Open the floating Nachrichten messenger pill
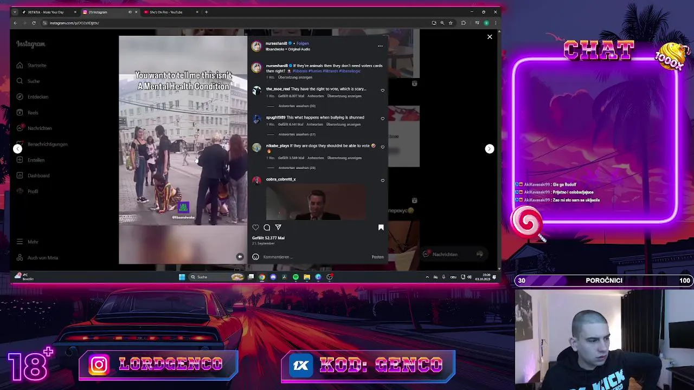Viewport: 694px width, 390px height. pos(454,254)
